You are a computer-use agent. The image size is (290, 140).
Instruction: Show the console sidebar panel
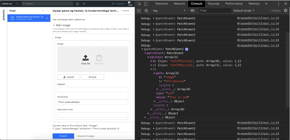pos(139,11)
